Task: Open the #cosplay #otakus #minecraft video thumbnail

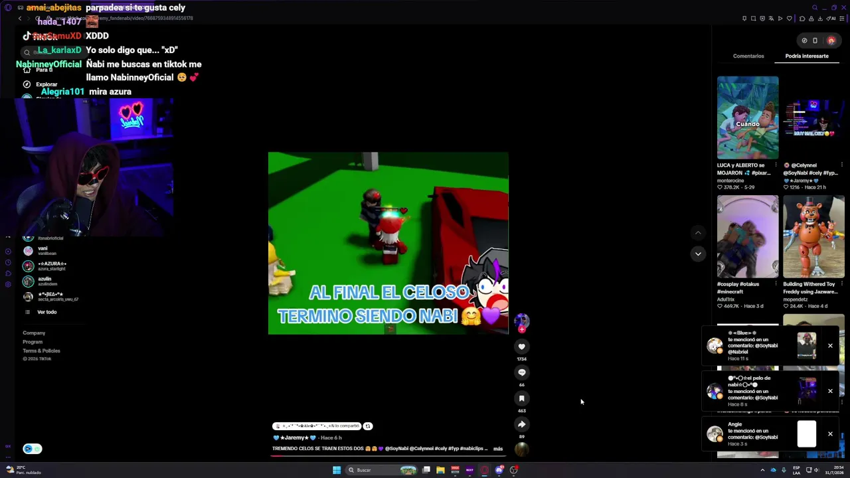Action: point(748,236)
